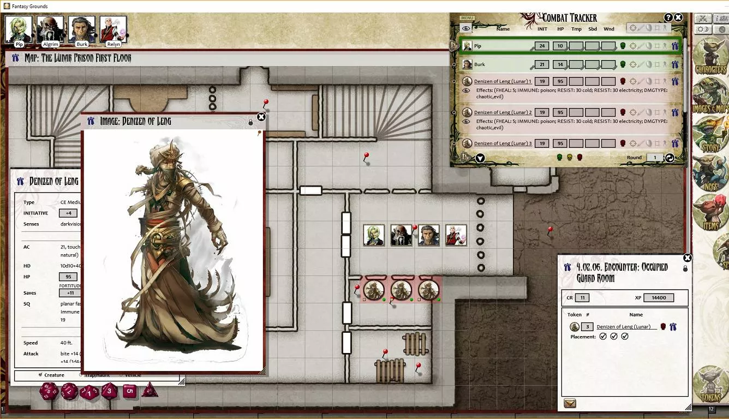The width and height of the screenshot is (729, 419).
Task: Open the NPCs sidebar button
Action: tap(710, 173)
